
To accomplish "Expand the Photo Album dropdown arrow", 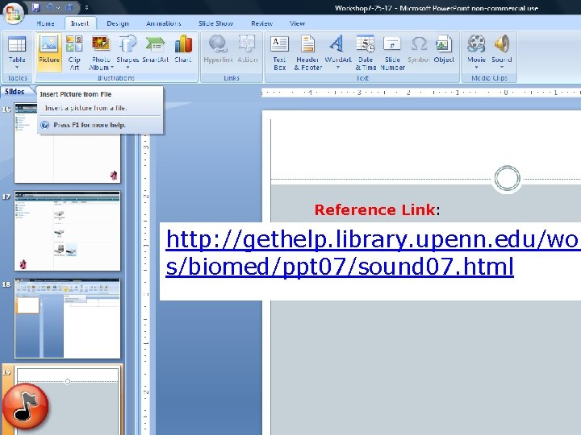I will point(112,68).
